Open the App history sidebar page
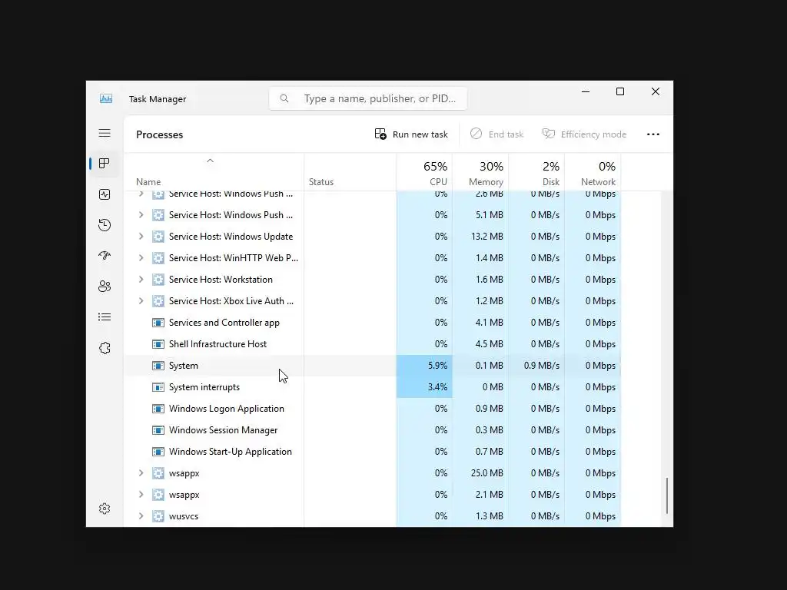This screenshot has width=787, height=590. [x=105, y=225]
